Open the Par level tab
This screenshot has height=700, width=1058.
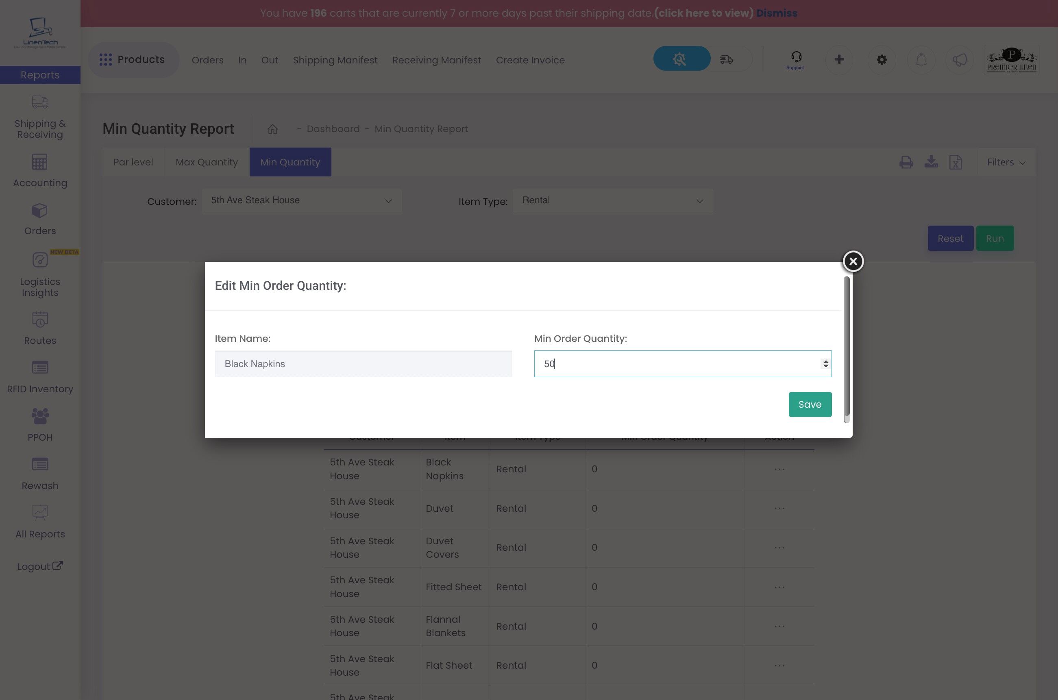(x=133, y=162)
